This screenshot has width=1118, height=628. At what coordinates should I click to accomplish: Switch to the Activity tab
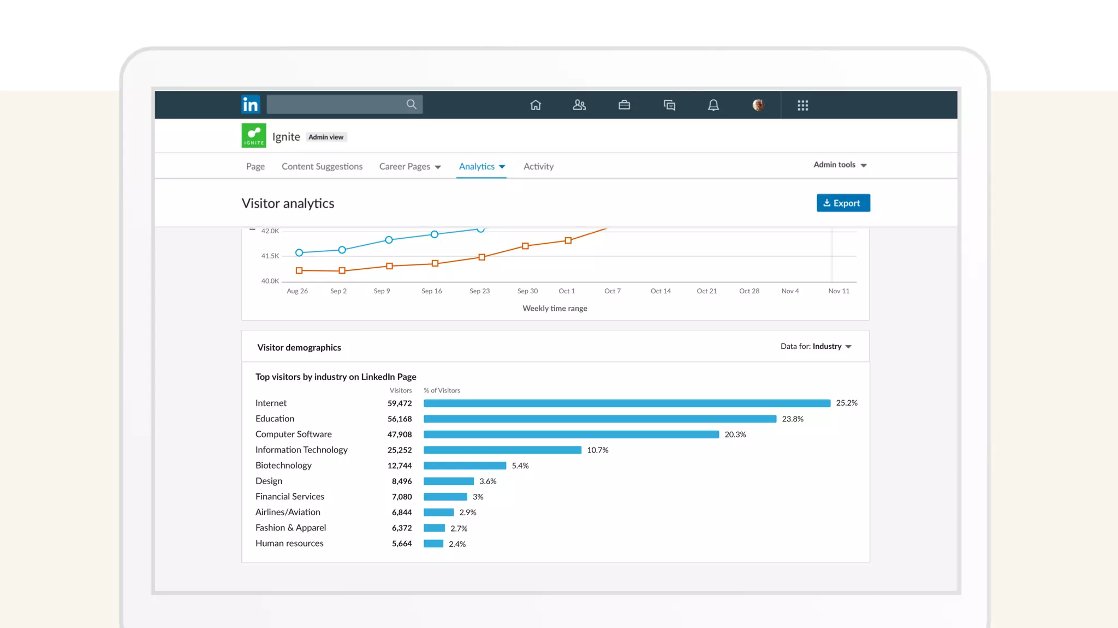click(x=538, y=166)
